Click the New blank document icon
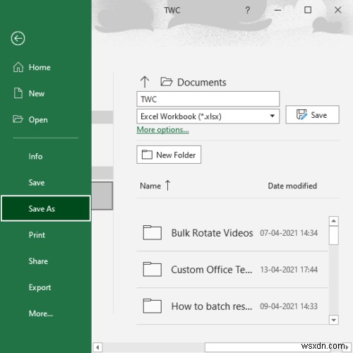This screenshot has height=353, width=353. (x=18, y=93)
